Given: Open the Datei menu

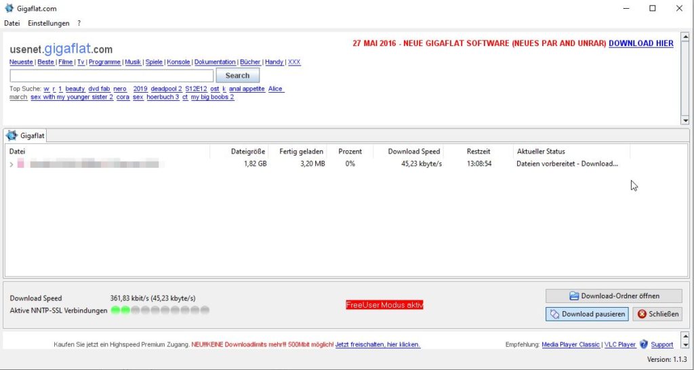Looking at the screenshot, I should click(x=12, y=24).
